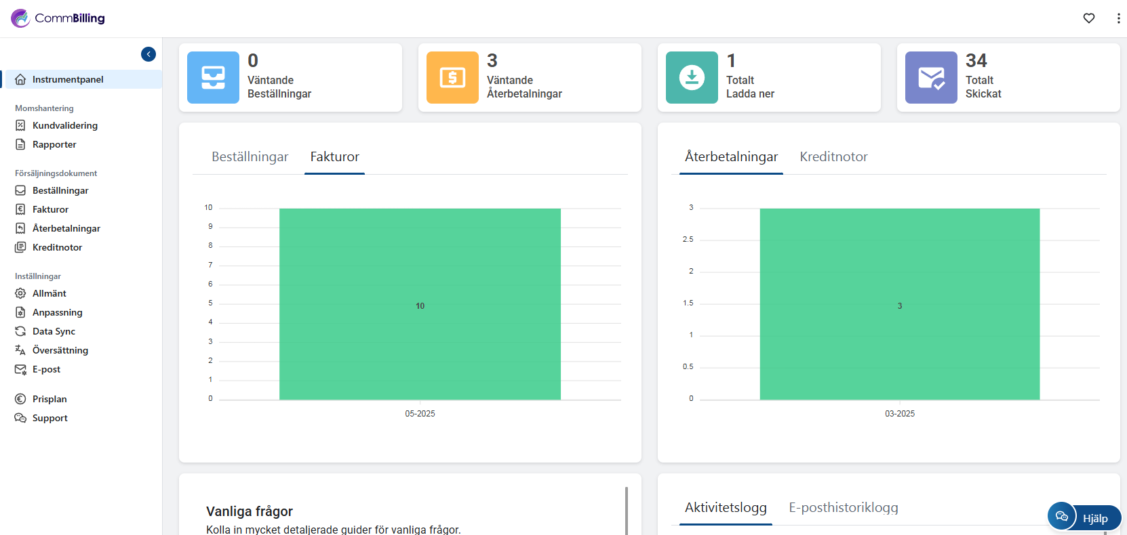Open E-post settings in the sidebar
Image resolution: width=1127 pixels, height=535 pixels.
tap(46, 369)
